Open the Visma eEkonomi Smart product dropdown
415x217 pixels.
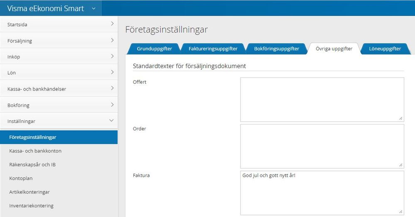click(x=93, y=8)
